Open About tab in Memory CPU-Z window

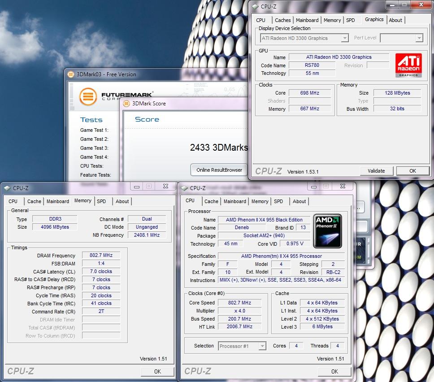pyautogui.click(x=122, y=201)
